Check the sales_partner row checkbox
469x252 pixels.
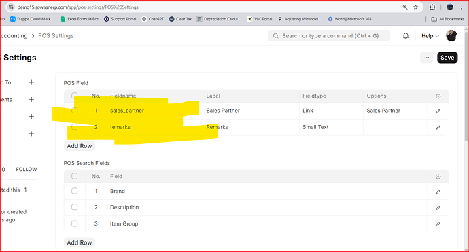75,111
